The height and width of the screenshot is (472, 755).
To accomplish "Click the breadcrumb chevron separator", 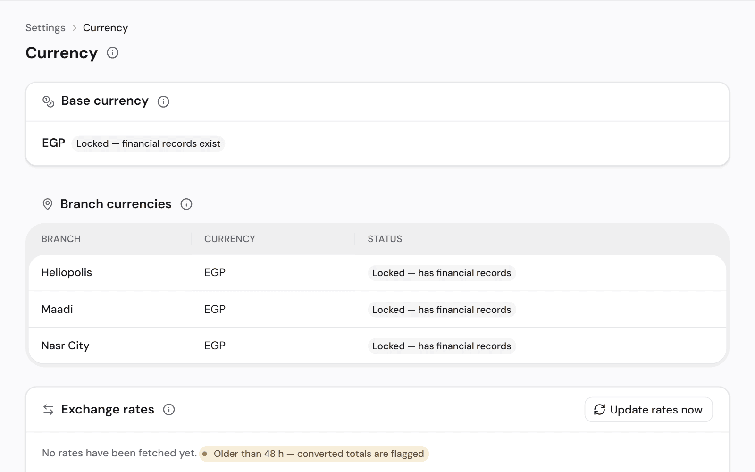I will pyautogui.click(x=74, y=28).
